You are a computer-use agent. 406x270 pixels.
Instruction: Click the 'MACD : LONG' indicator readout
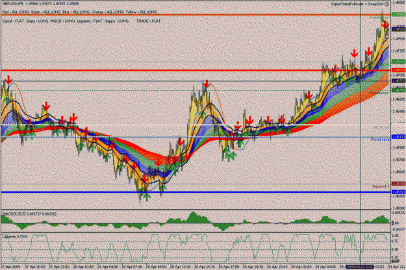[x=62, y=21]
